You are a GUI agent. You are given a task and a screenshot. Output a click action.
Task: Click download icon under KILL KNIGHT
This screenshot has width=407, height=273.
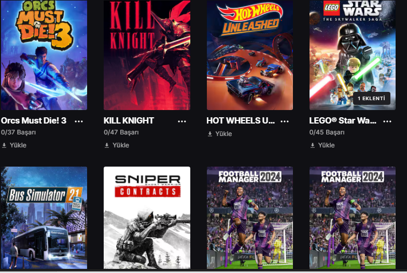(x=107, y=145)
